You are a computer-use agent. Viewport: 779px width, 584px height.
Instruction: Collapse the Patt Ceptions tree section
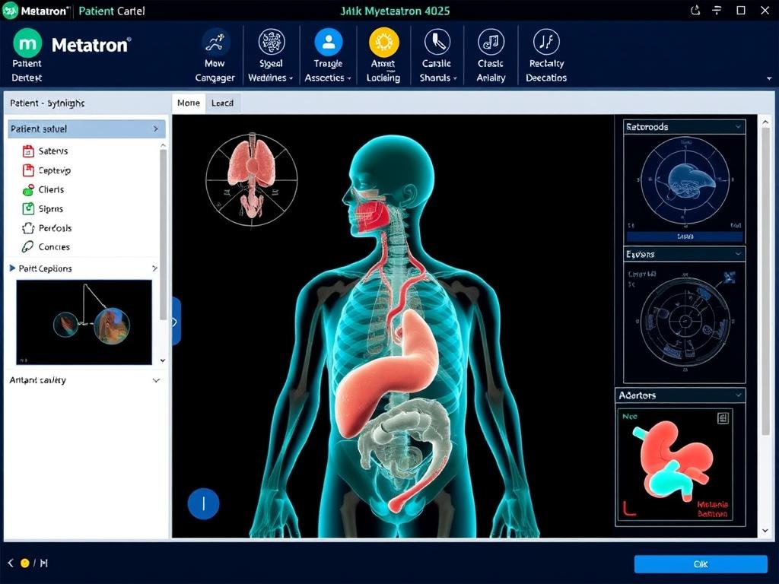pyautogui.click(x=12, y=268)
